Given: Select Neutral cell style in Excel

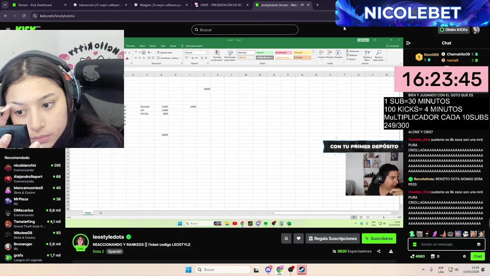Looking at the screenshot, I should tap(302, 53).
